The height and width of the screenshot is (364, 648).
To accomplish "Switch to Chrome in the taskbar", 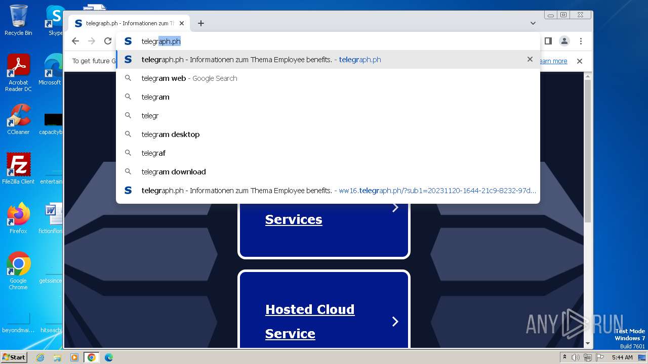I will (92, 357).
